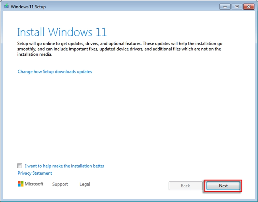This screenshot has width=258, height=202.
Task: Enable "I want to help make the installation better"
Action: coord(20,166)
